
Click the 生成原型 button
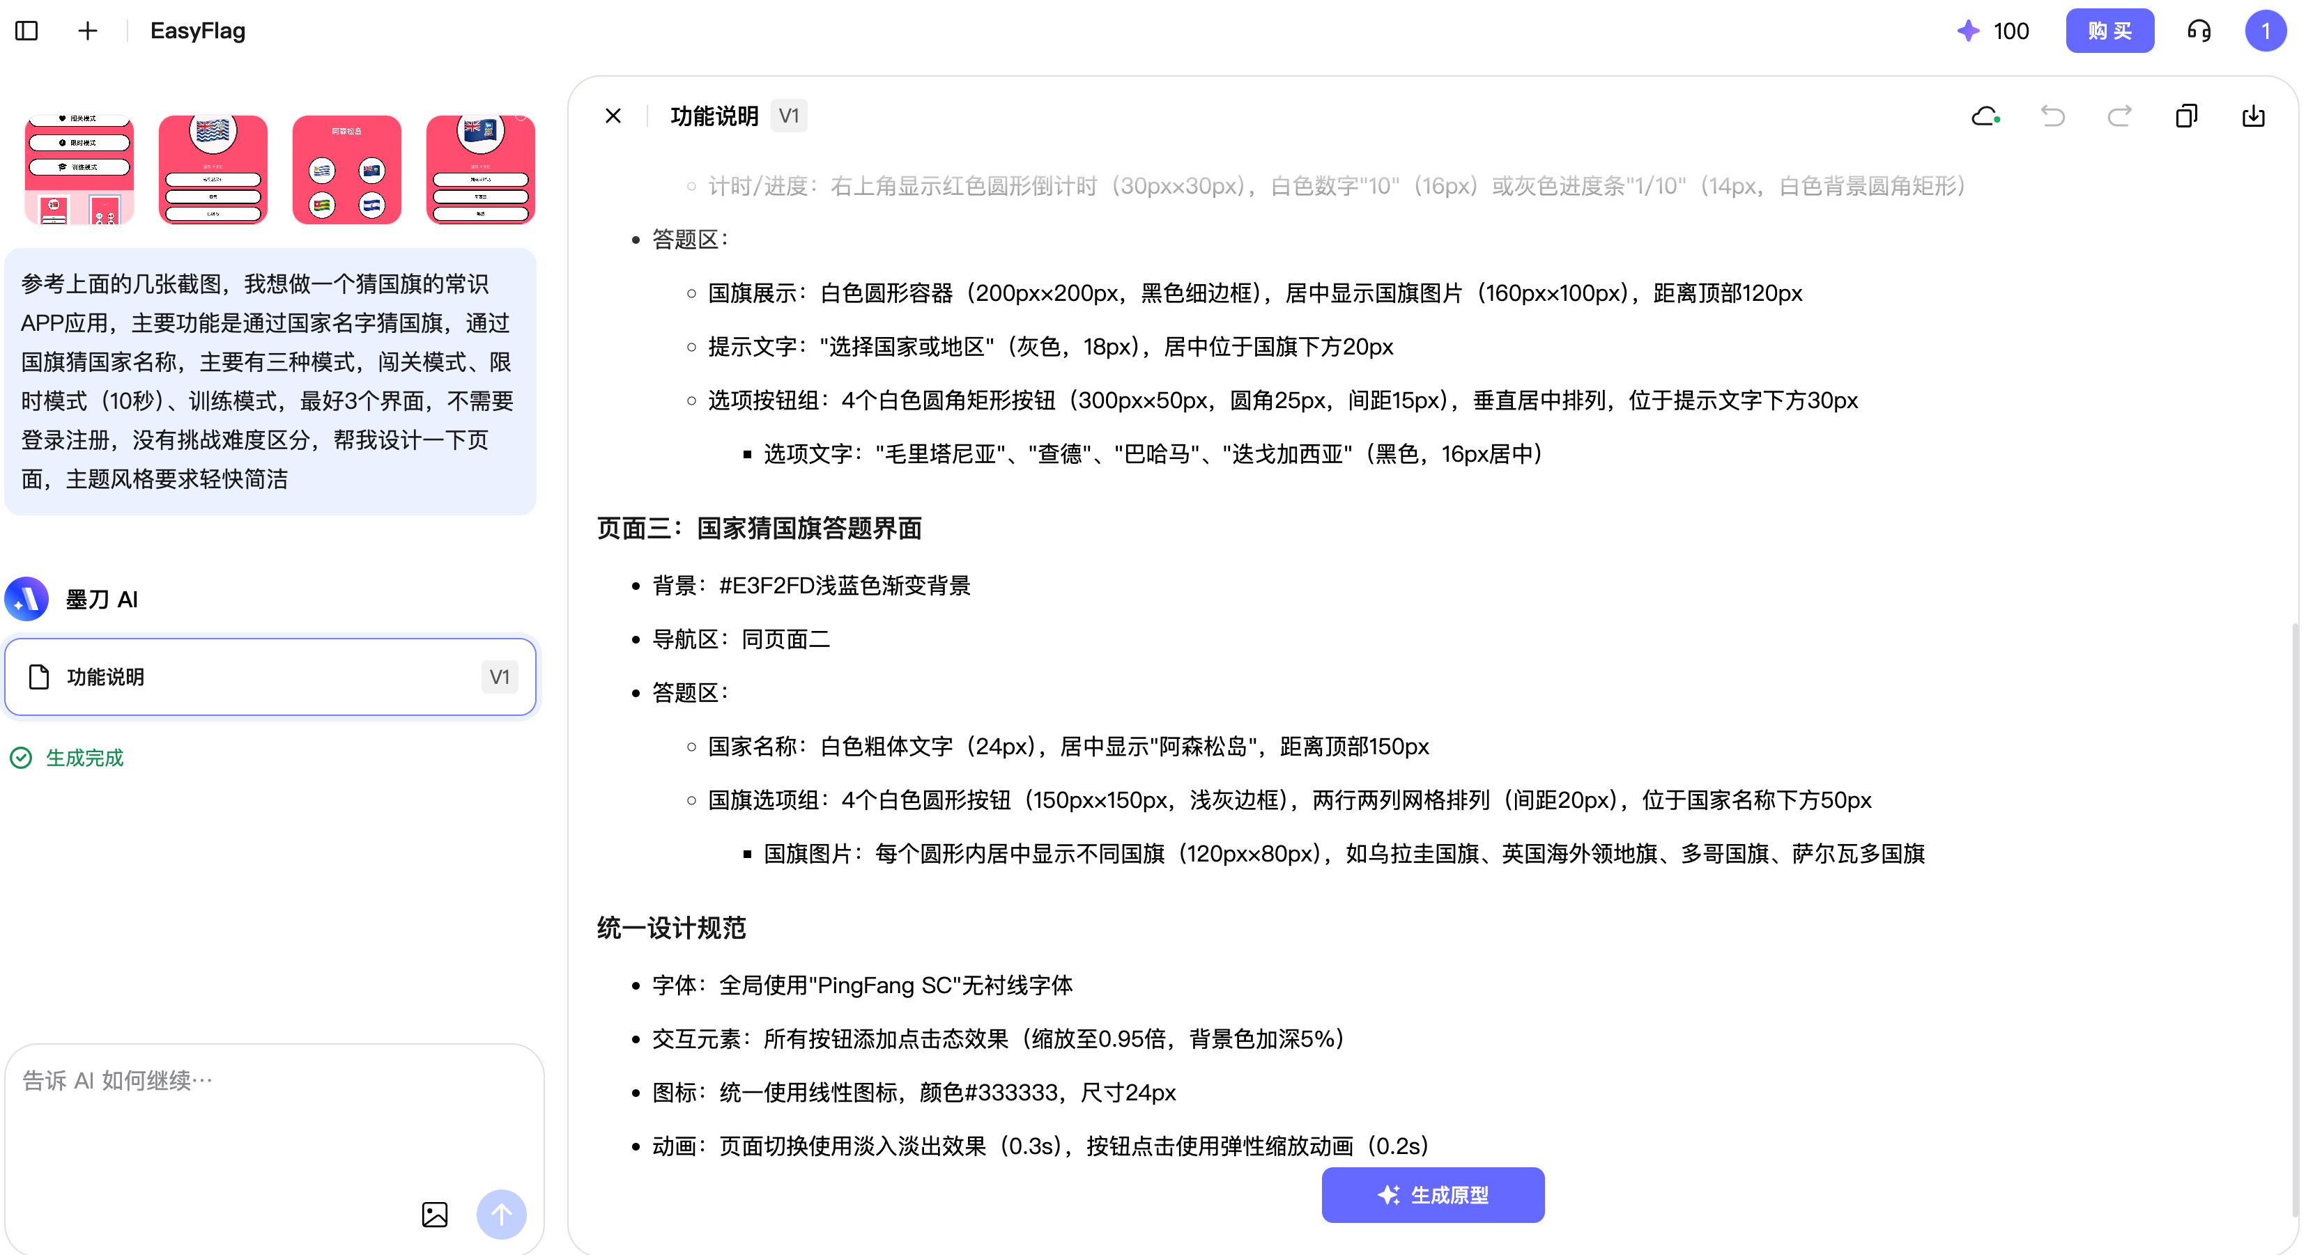1432,1194
